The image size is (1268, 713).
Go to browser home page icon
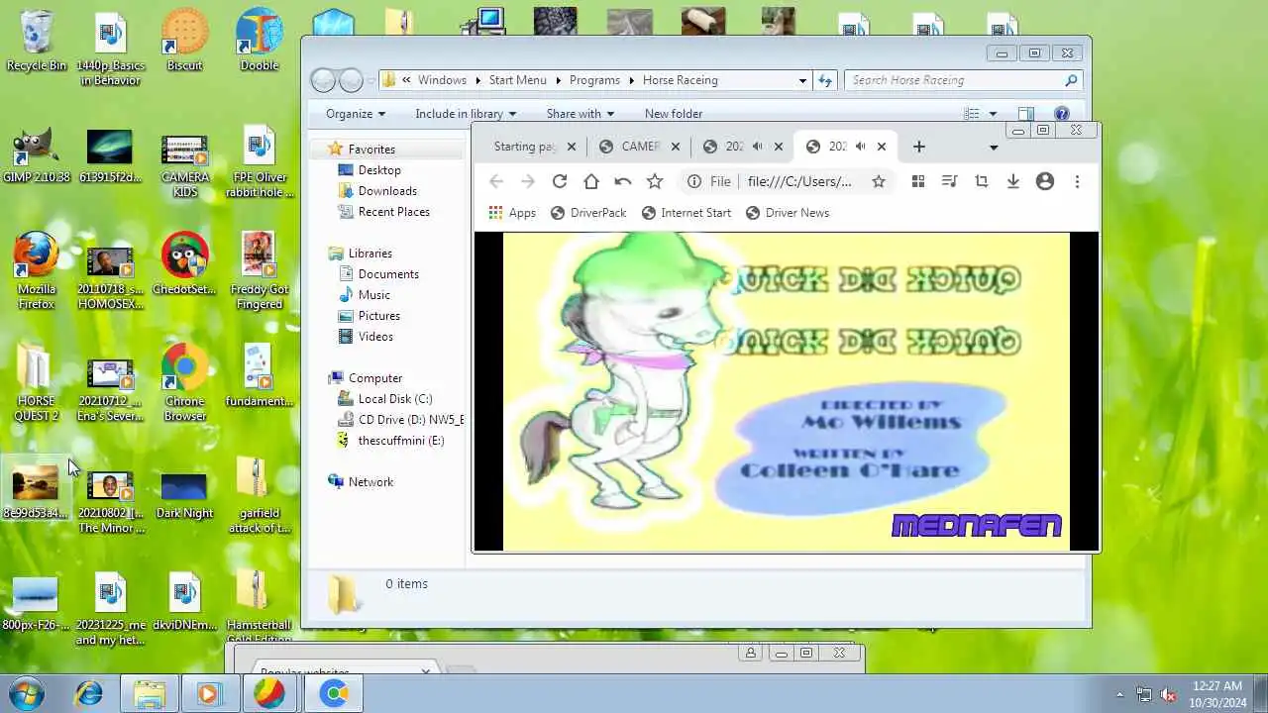[591, 181]
